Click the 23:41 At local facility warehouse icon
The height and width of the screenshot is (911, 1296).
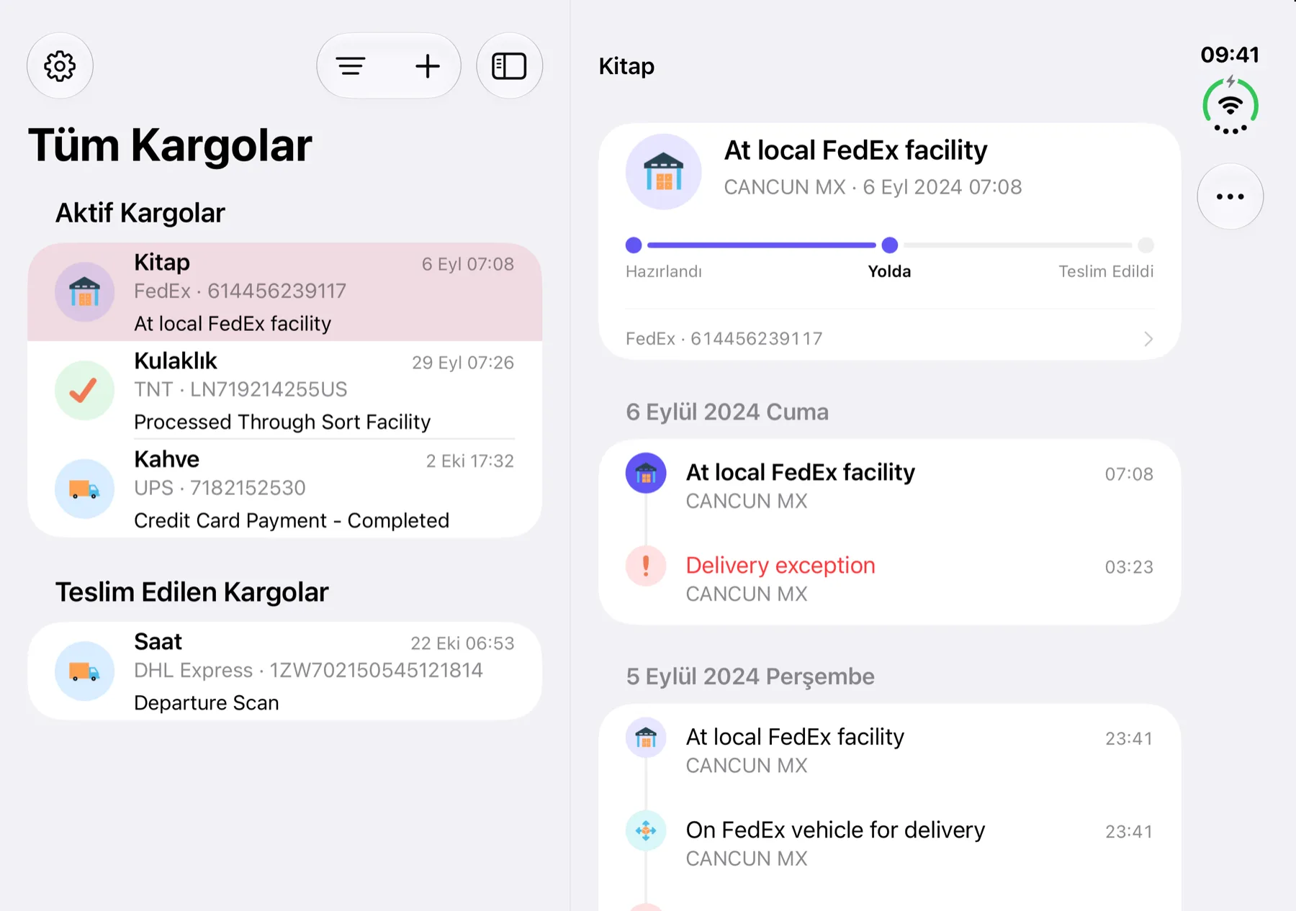click(646, 738)
